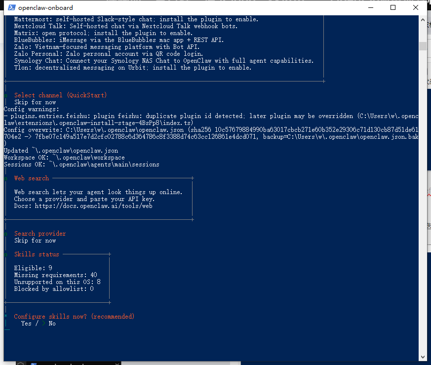This screenshot has height=365, width=431.
Task: Click "Skip for now" under Select channel
Action: pyautogui.click(x=35, y=102)
